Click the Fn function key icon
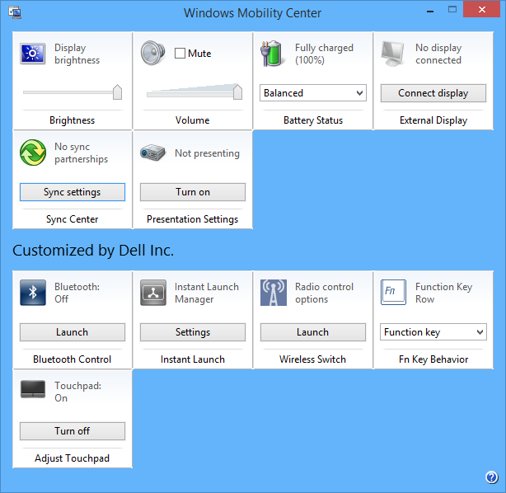The width and height of the screenshot is (506, 493). coord(393,293)
